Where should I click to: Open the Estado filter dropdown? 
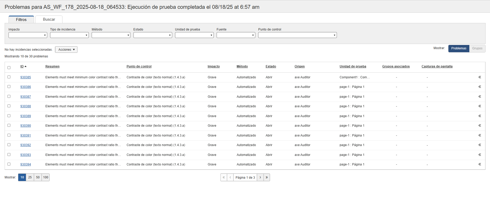pos(153,35)
